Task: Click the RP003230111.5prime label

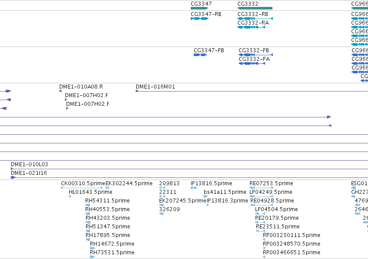Action: [292, 235]
